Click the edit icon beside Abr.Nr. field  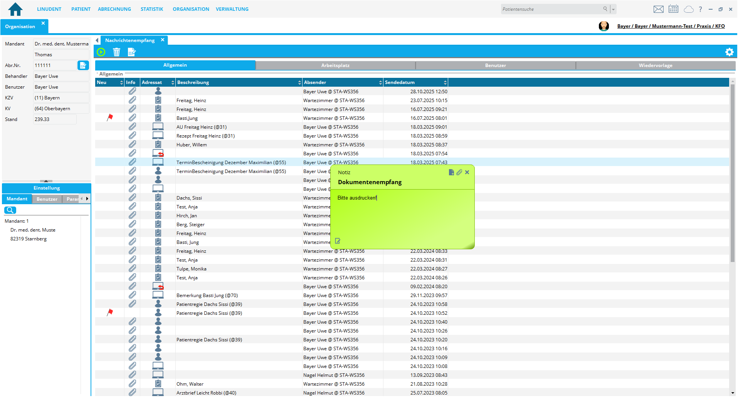(83, 65)
